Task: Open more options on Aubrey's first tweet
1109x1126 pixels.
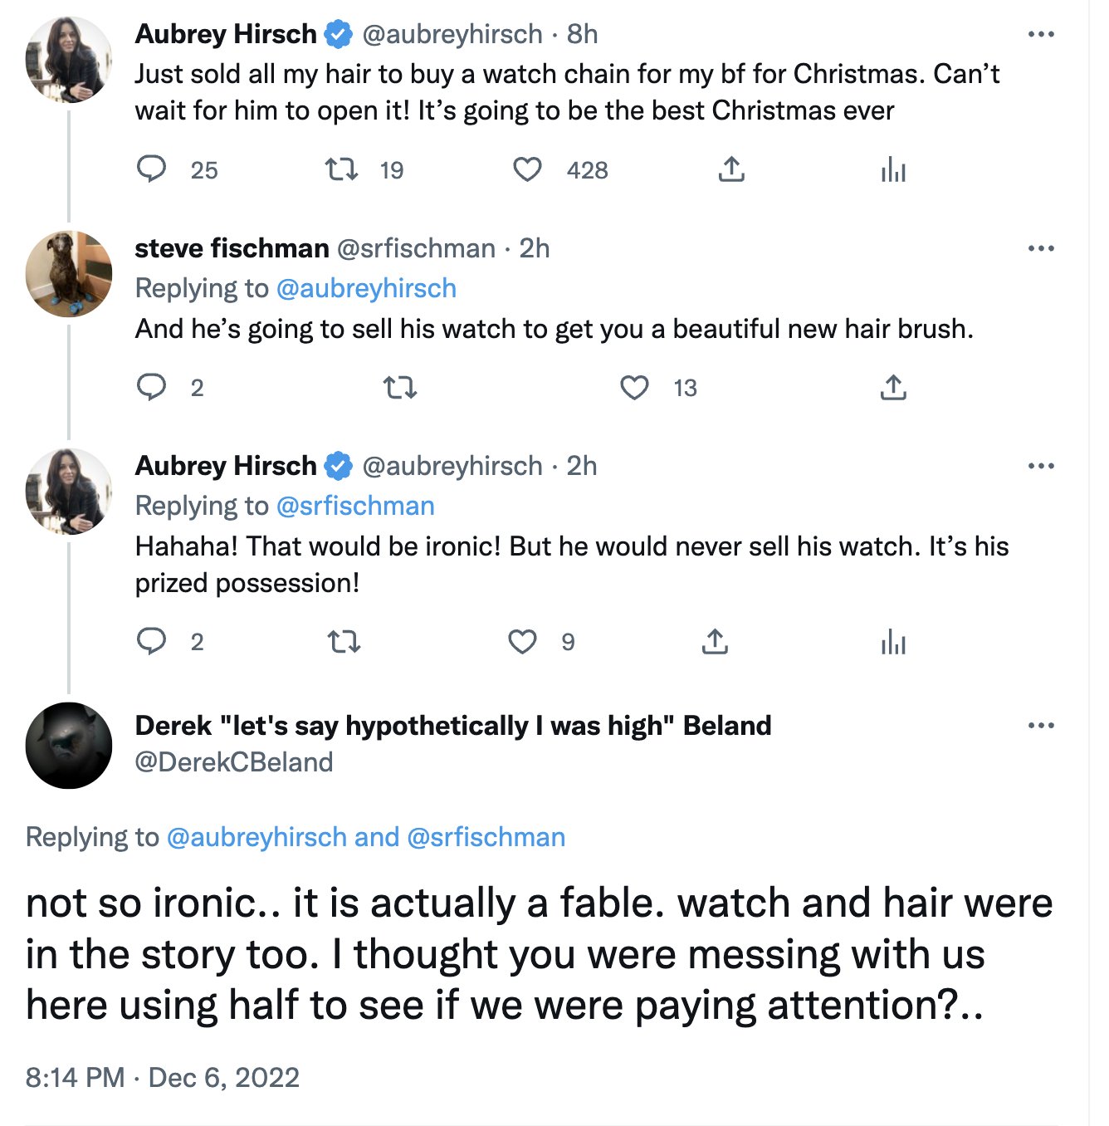Action: pyautogui.click(x=1041, y=34)
